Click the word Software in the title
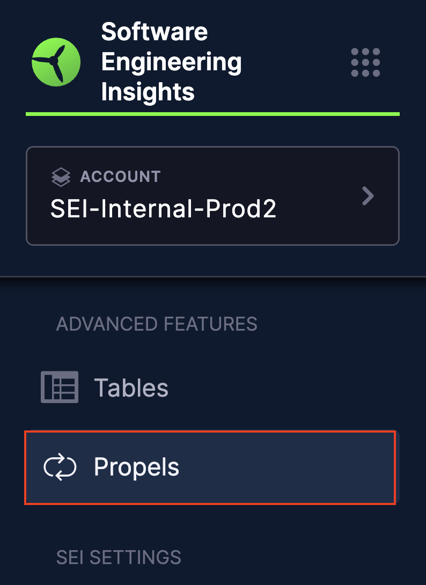426x585 pixels. [x=155, y=32]
